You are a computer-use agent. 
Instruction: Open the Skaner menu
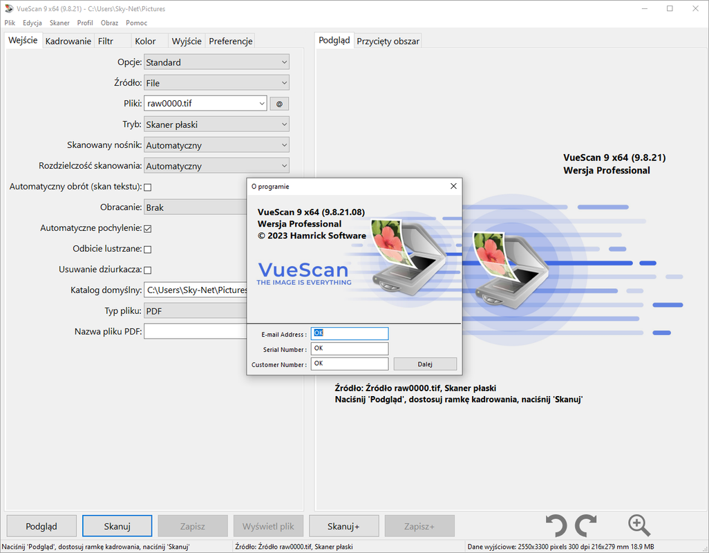pos(59,23)
